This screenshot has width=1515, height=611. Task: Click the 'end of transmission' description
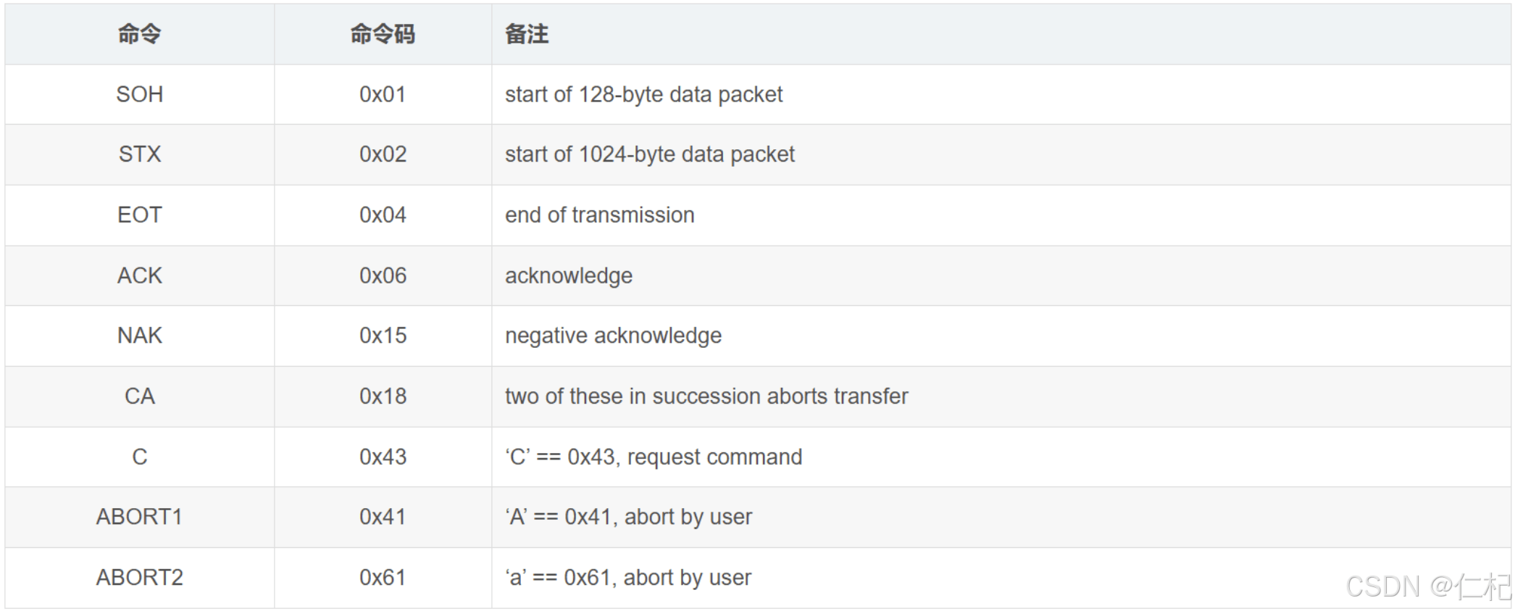click(x=599, y=215)
